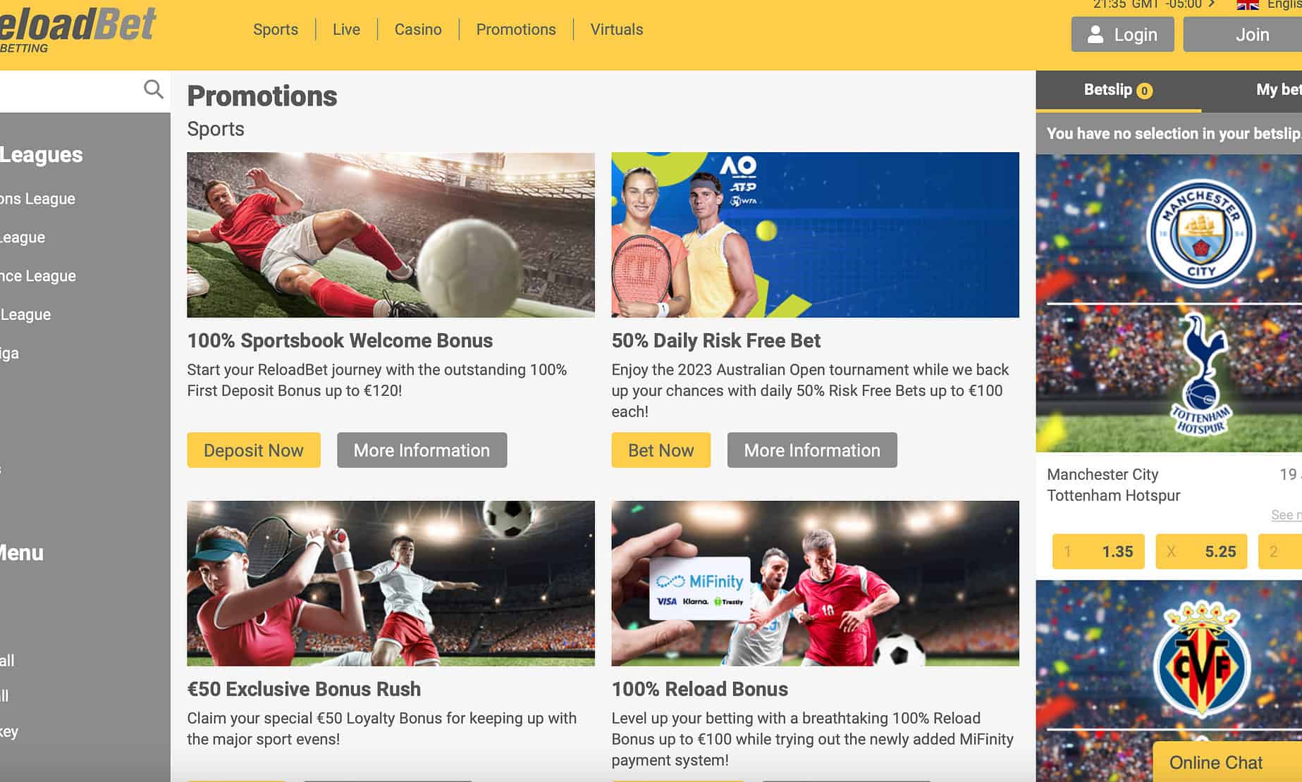Click the search magnifier icon
This screenshot has width=1302, height=782.
153,89
